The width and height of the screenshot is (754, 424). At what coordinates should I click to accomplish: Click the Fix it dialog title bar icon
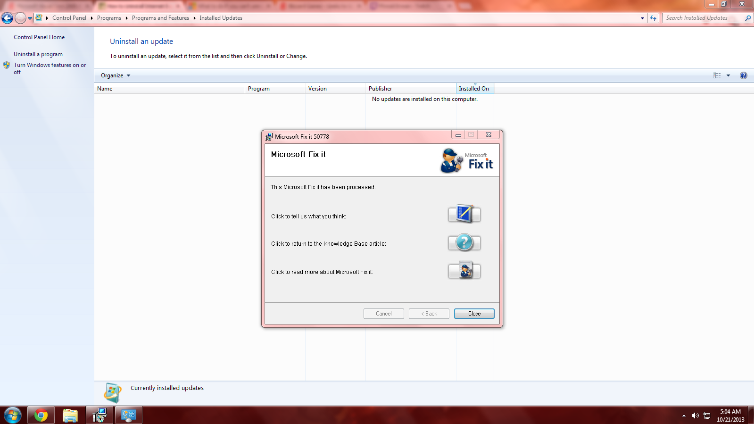tap(269, 137)
